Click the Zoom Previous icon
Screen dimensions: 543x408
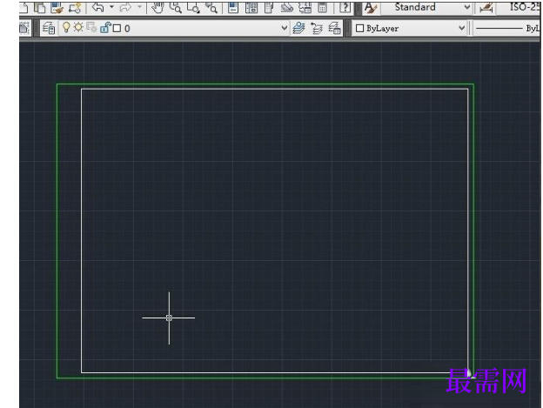211,7
